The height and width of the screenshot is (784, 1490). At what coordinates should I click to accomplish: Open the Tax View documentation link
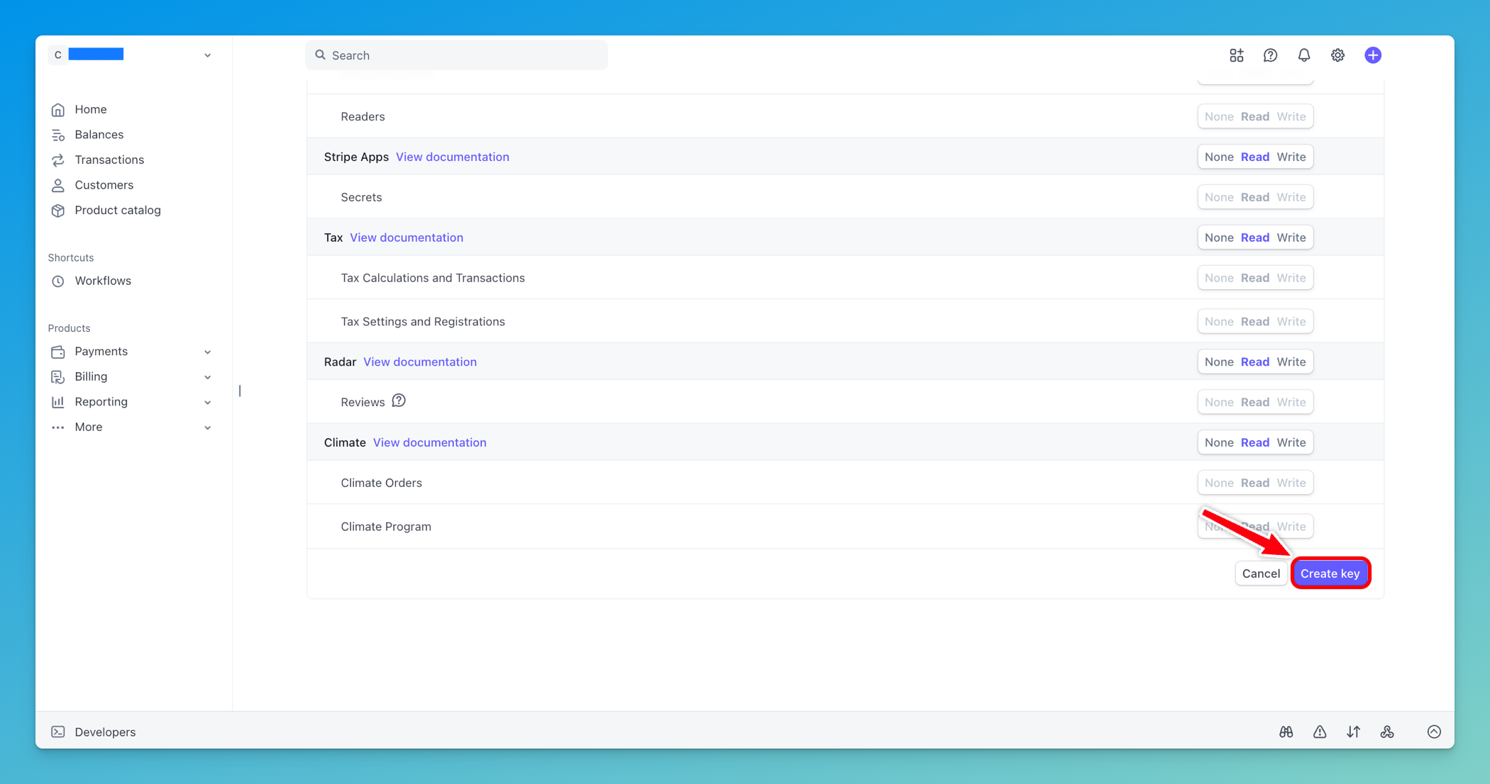(x=406, y=237)
